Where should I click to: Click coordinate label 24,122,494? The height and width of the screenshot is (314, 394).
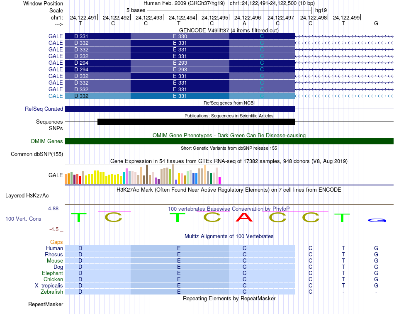pos(182,17)
